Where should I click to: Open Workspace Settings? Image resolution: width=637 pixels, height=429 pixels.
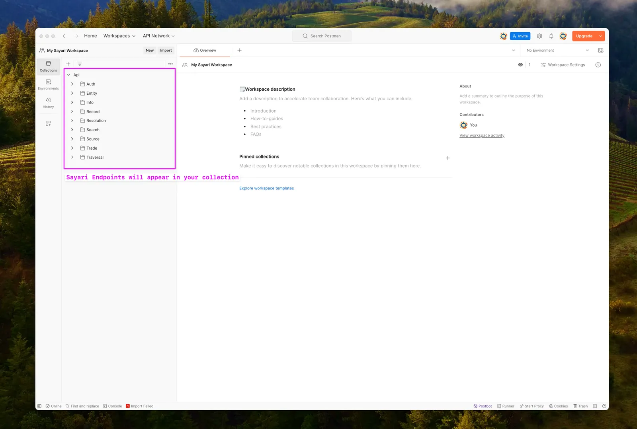[x=563, y=65]
